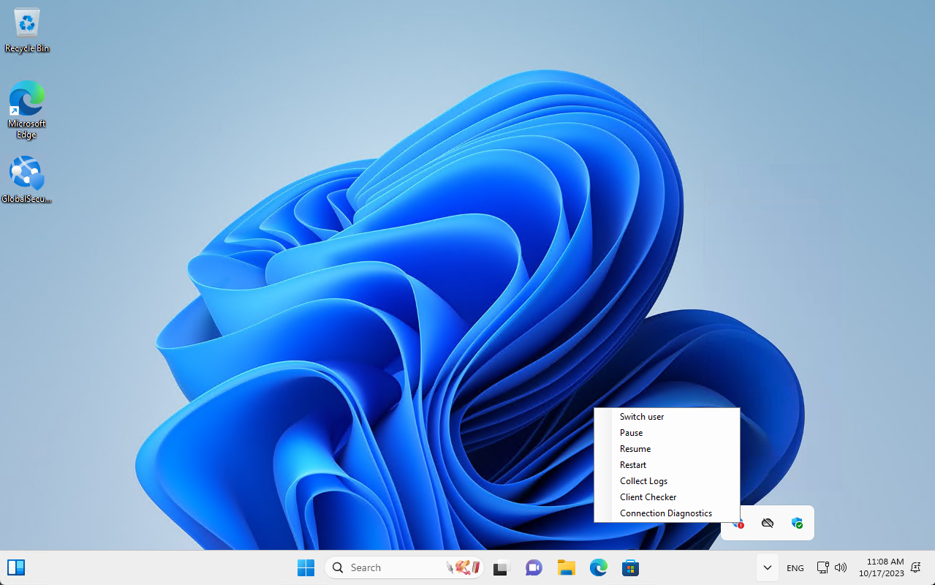Choose Collect Logs from the menu
Image resolution: width=935 pixels, height=585 pixels.
coord(644,481)
